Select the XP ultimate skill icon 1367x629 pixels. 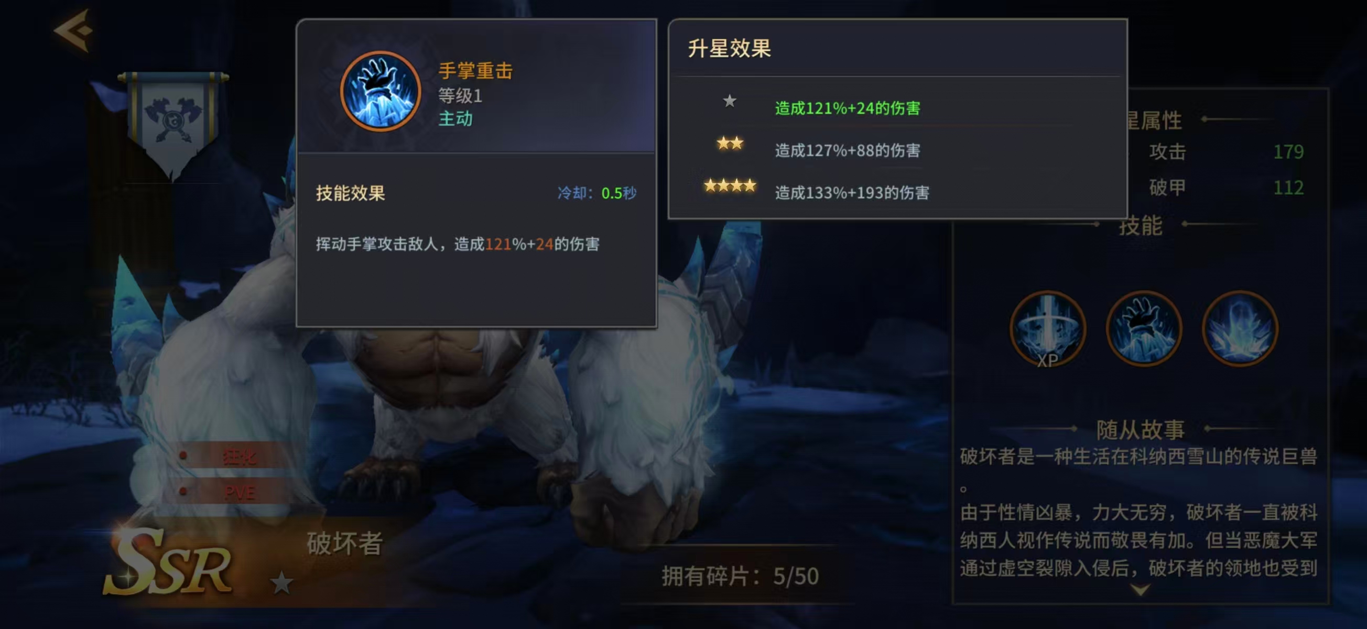(x=1048, y=329)
